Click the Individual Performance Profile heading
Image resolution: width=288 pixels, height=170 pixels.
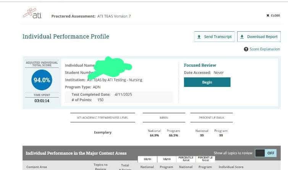pos(66,37)
